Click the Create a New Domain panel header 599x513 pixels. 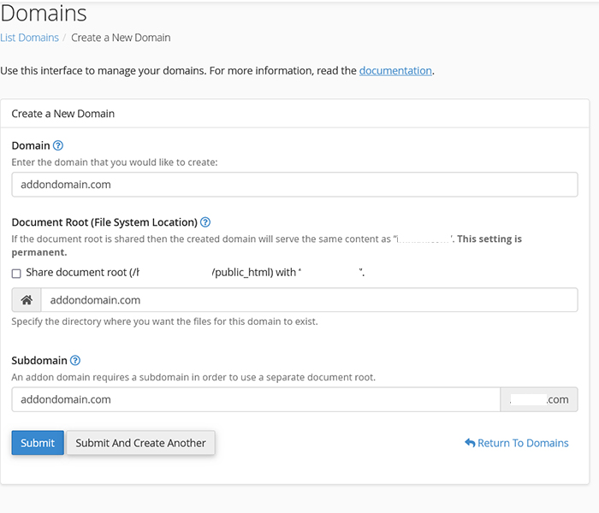[63, 113]
